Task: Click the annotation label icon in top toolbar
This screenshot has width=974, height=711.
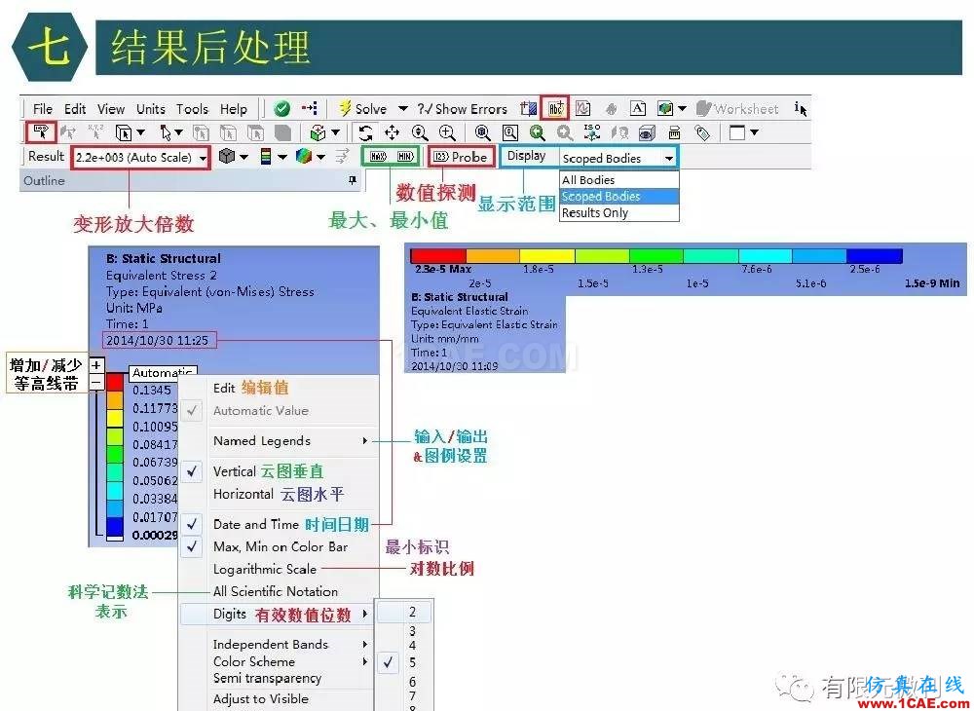Action: pos(555,109)
